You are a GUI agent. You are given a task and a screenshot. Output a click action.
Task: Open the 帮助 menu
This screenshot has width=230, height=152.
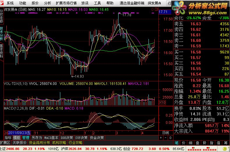pyautogui.click(x=110, y=3)
